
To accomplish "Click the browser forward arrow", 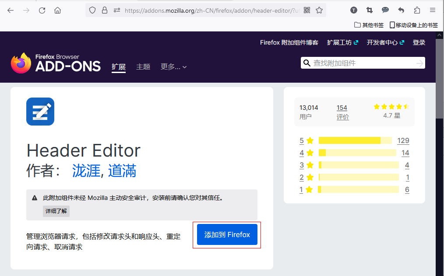I will click(26, 10).
